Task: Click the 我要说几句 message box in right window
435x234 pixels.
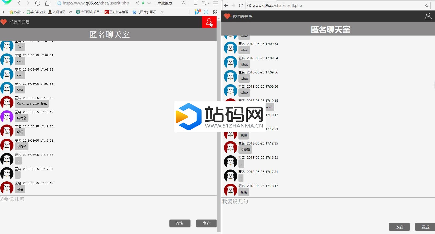Action: click(328, 209)
